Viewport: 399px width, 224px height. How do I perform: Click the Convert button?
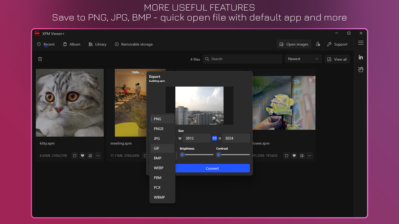(212, 168)
